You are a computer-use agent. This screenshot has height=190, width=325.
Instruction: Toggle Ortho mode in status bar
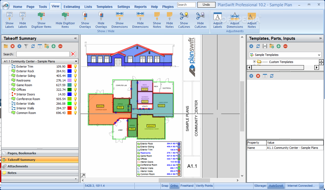click(x=174, y=186)
